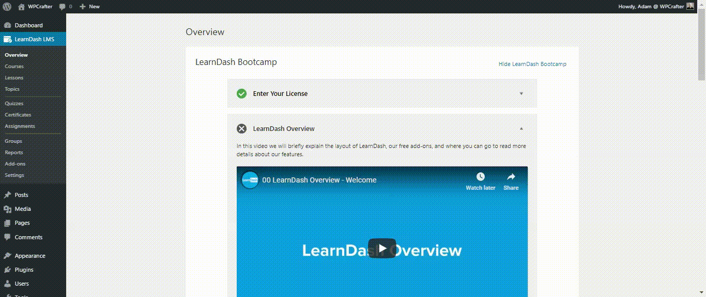Viewport: 706px width, 297px height.
Task: Open the Topics submenu
Action: coord(12,89)
